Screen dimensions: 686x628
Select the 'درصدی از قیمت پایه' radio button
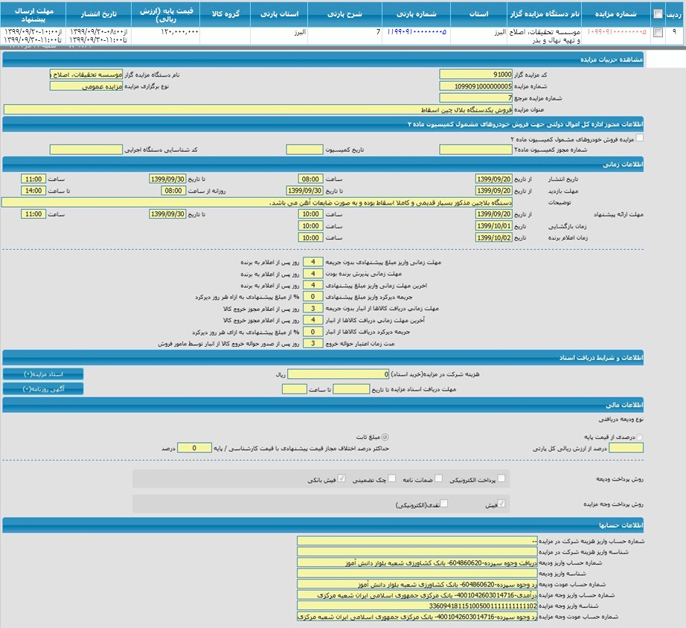(x=640, y=438)
